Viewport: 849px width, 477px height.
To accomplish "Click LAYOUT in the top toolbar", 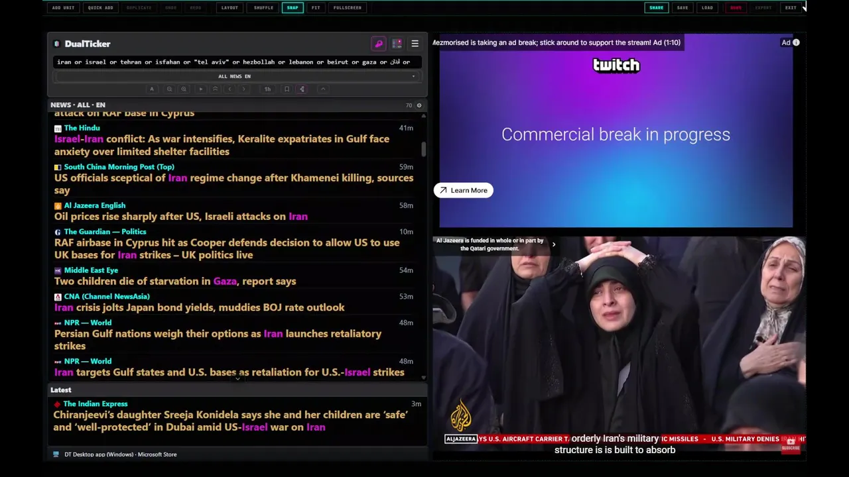I will (229, 8).
